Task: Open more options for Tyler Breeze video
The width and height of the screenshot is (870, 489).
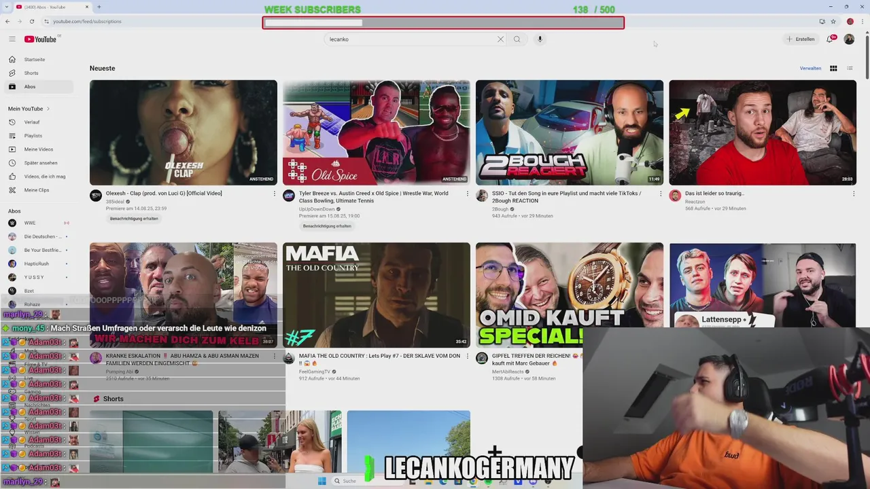Action: 467,194
